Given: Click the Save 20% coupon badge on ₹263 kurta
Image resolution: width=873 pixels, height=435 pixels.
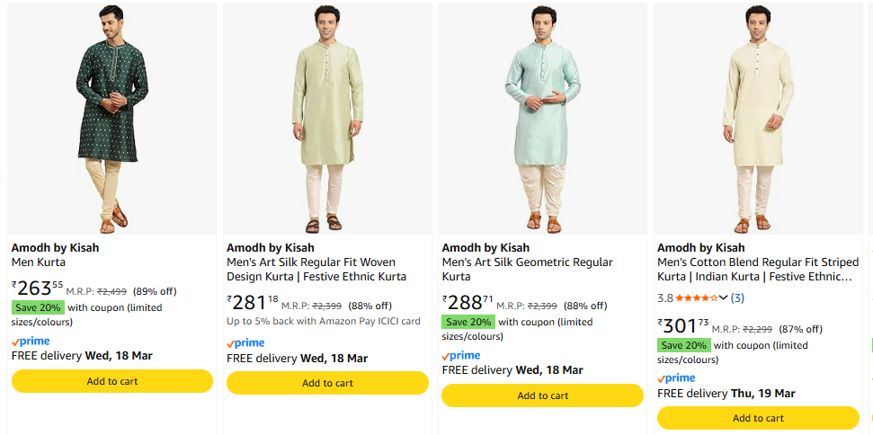Looking at the screenshot, I should click(38, 307).
